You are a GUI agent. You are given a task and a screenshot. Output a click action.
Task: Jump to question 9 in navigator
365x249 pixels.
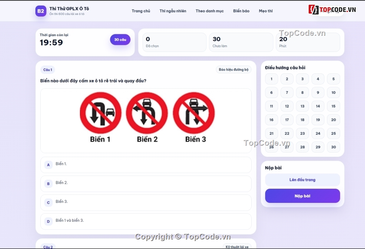[318, 93]
